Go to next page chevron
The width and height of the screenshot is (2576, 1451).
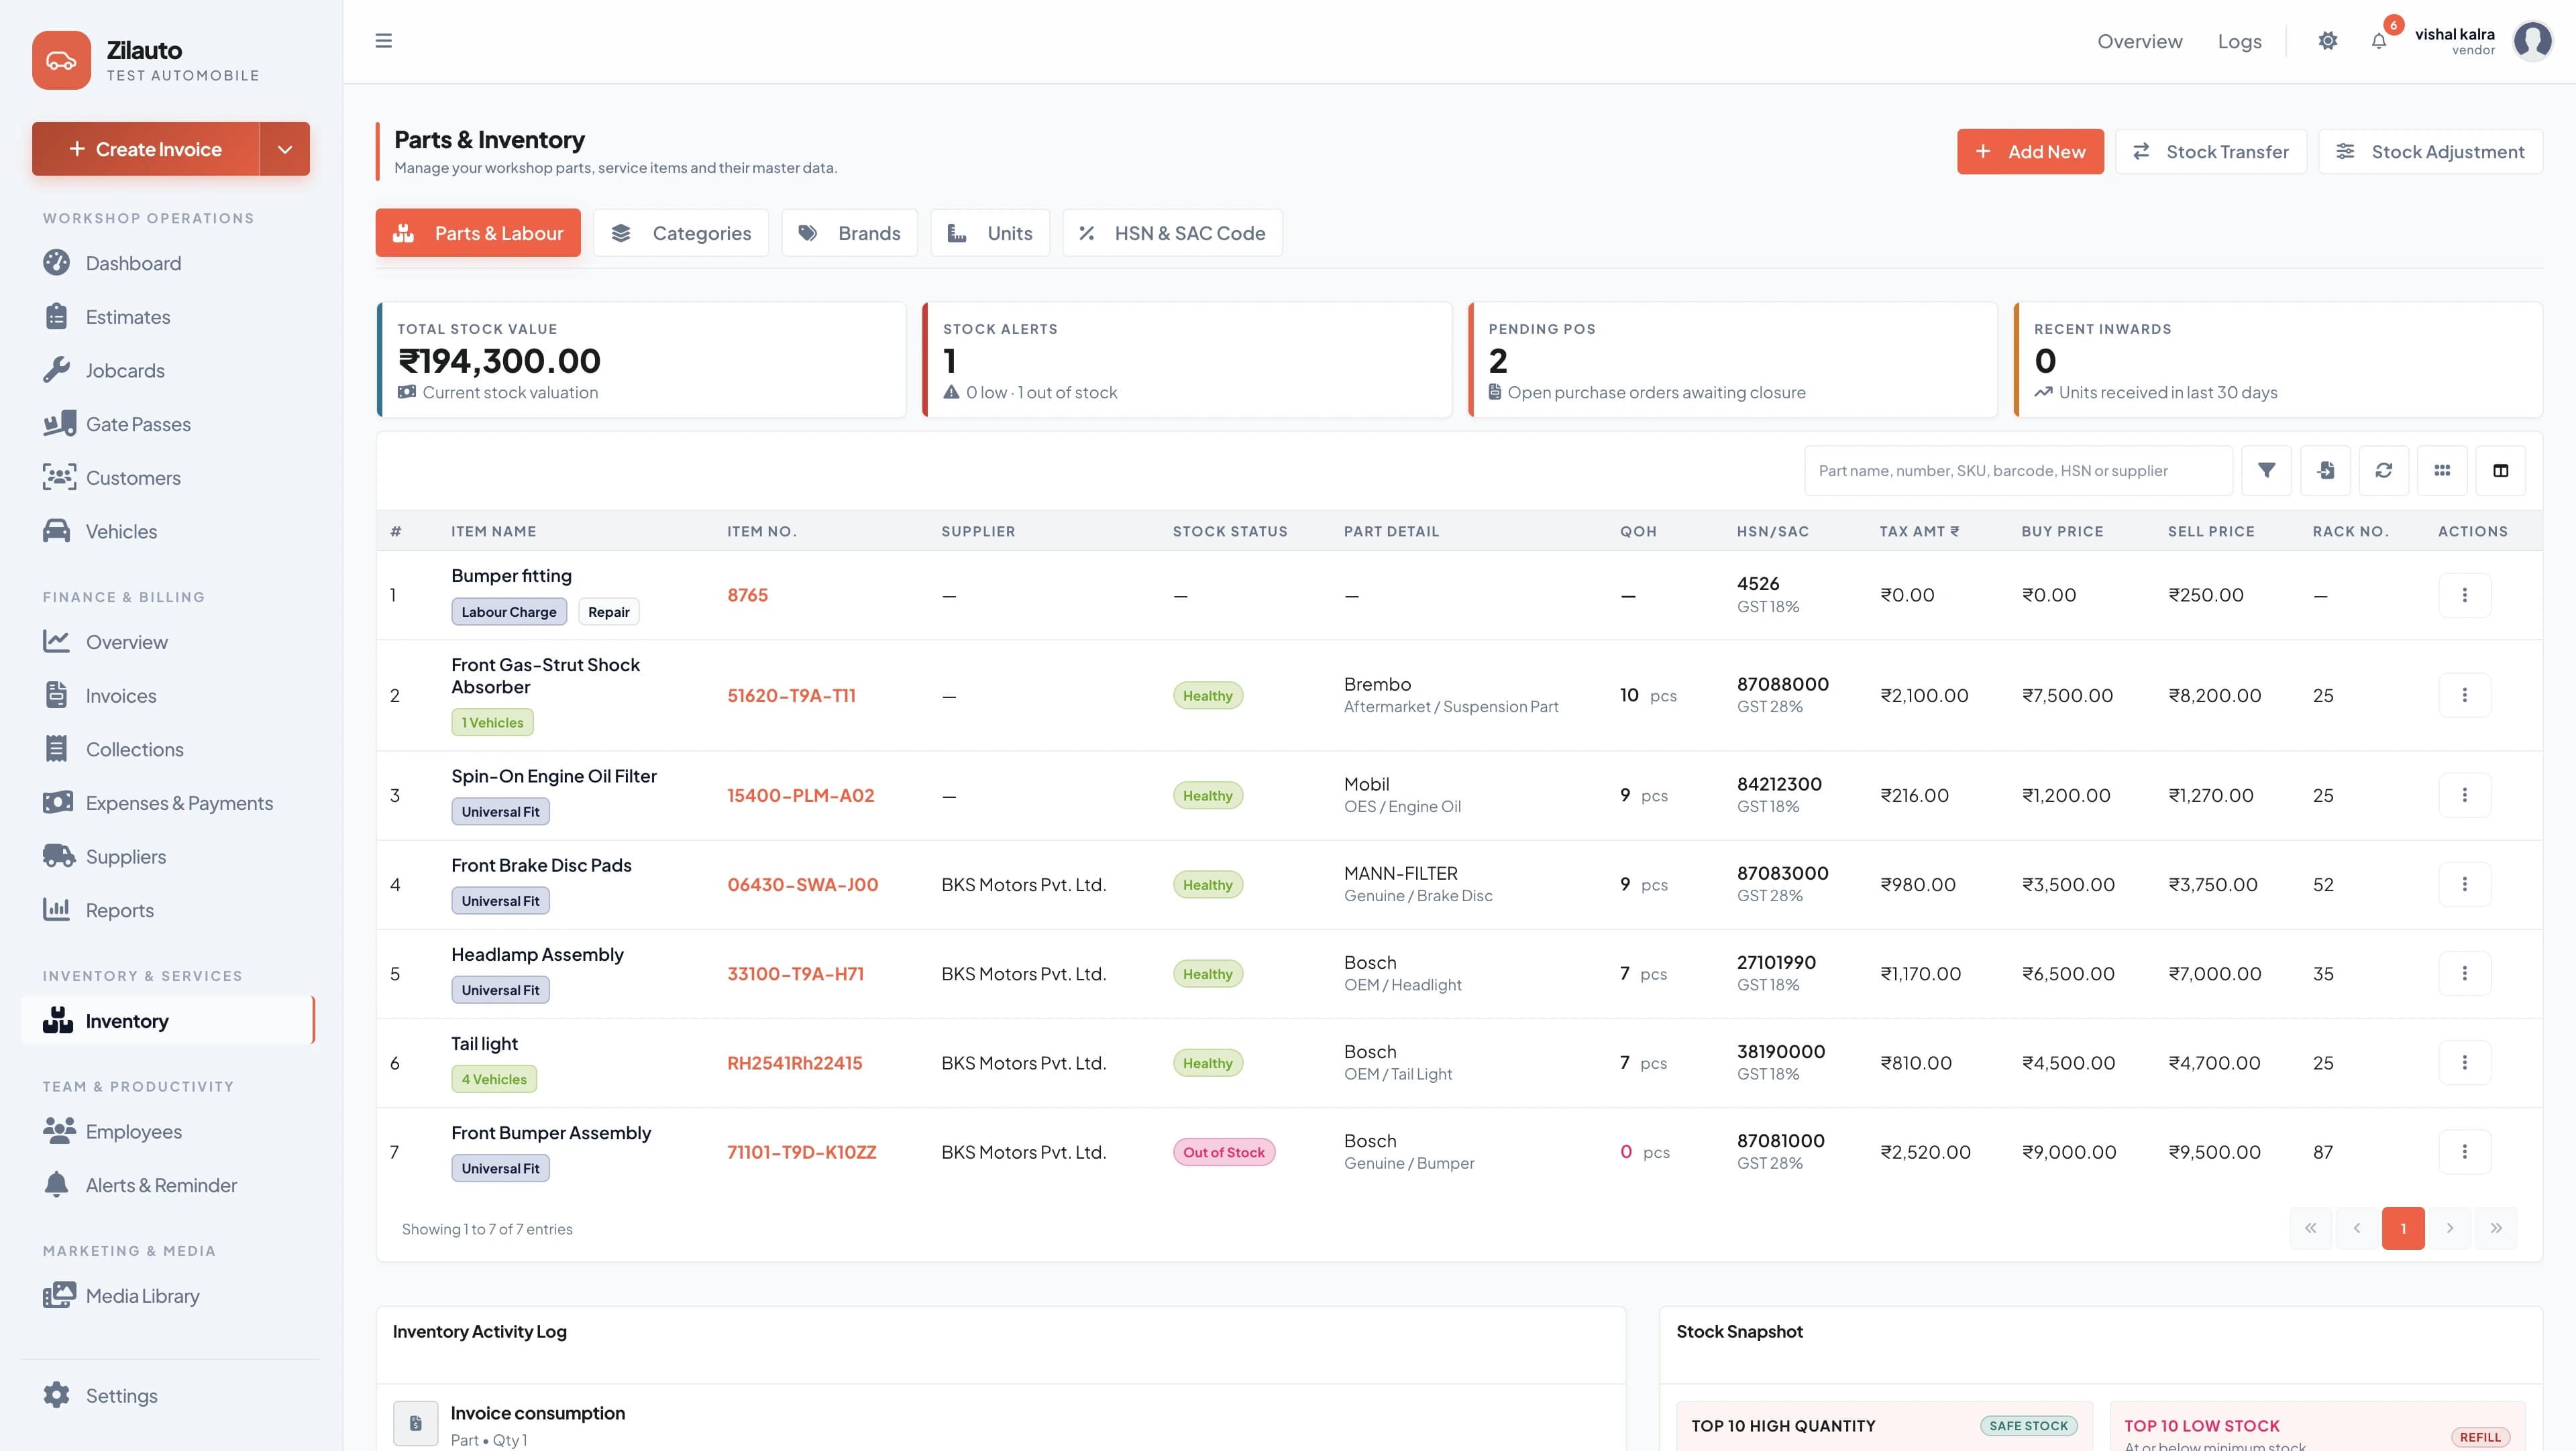2450,1228
